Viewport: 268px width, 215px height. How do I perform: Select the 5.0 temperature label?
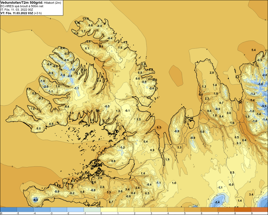72,113
